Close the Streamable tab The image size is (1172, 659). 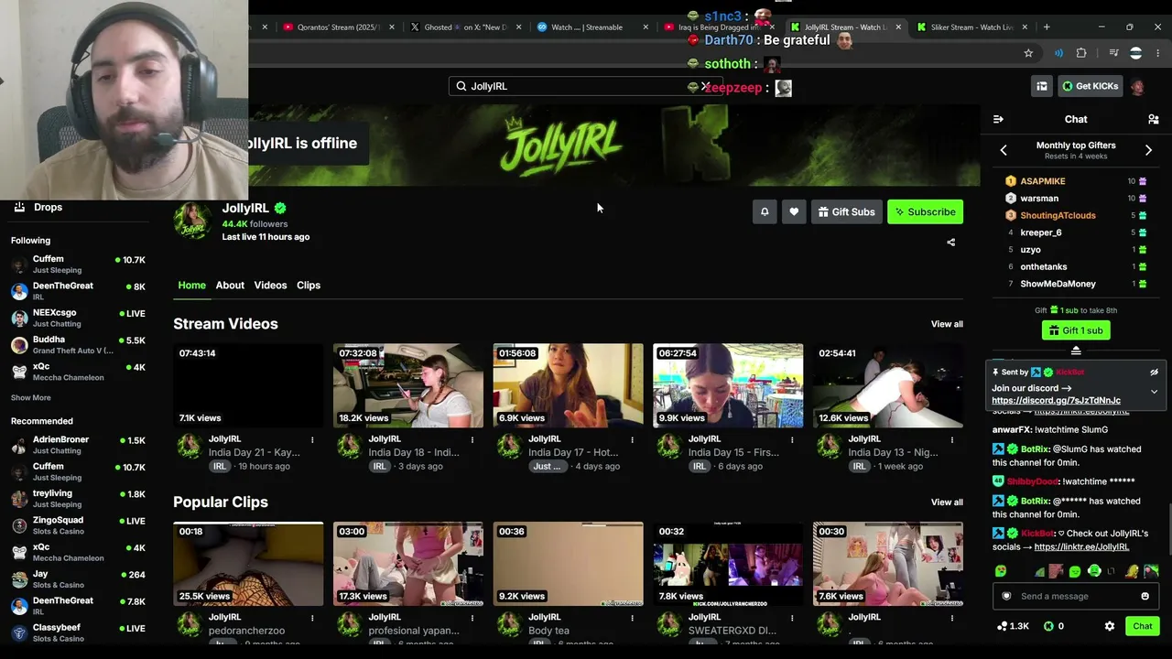pos(646,27)
